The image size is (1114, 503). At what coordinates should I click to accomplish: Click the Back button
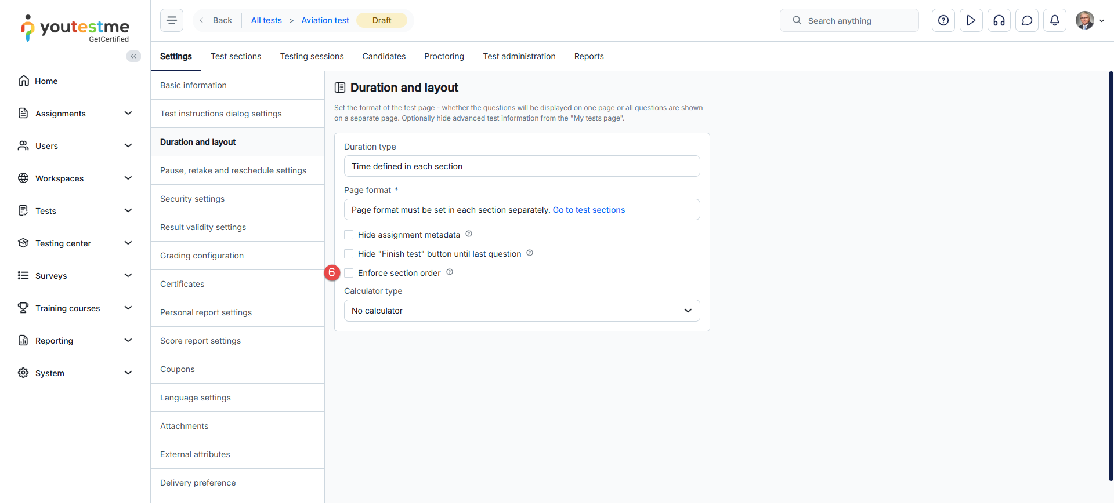point(216,20)
